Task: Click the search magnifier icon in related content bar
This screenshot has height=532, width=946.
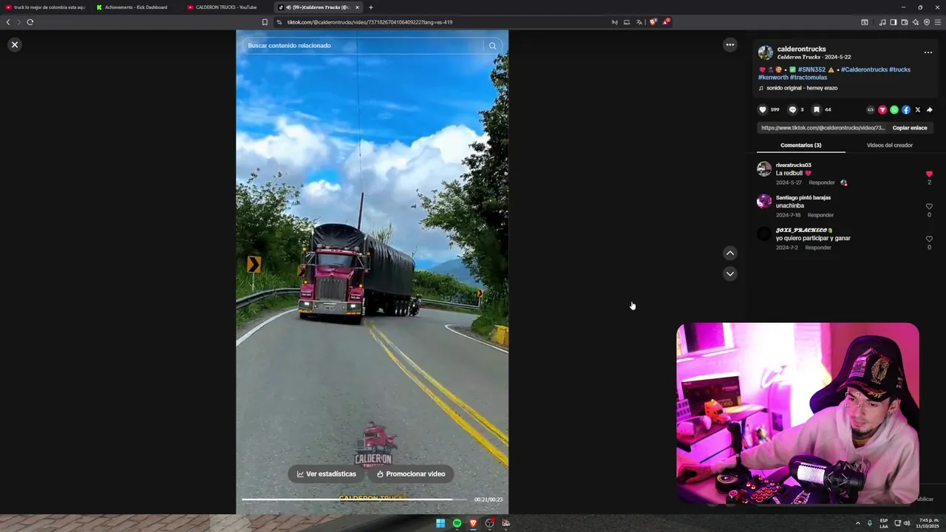Action: point(492,46)
